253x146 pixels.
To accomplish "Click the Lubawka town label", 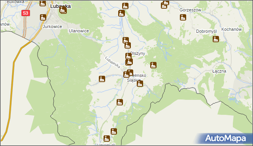I will pos(60,6).
